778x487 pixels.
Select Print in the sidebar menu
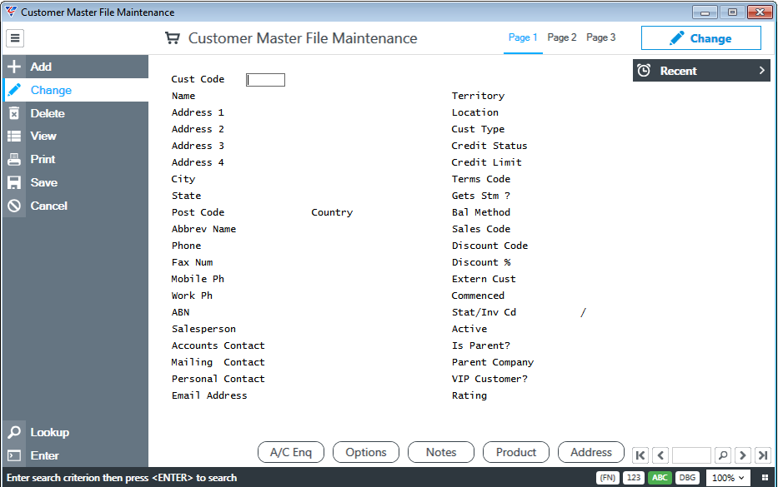click(76, 159)
